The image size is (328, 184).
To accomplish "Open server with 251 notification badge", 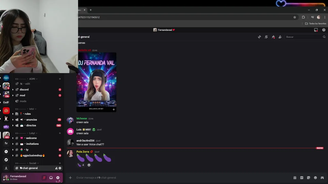I will [x=6, y=135].
